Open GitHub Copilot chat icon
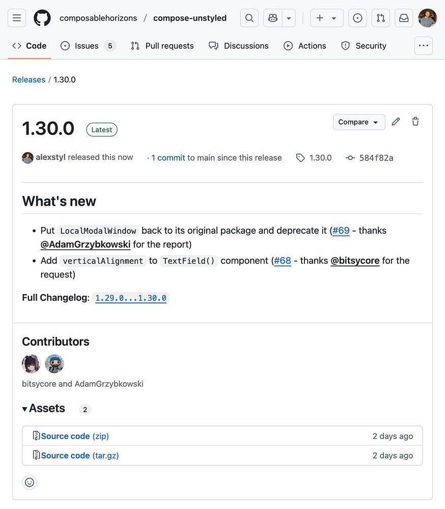445x509 pixels. tap(273, 18)
